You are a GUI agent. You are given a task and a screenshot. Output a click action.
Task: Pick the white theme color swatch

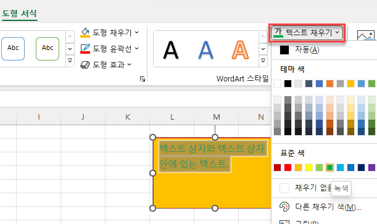tap(277, 84)
